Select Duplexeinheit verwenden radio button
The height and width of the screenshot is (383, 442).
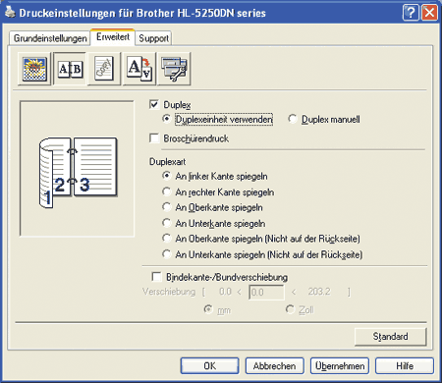(167, 119)
